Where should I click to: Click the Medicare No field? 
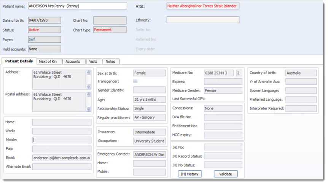[218, 73]
